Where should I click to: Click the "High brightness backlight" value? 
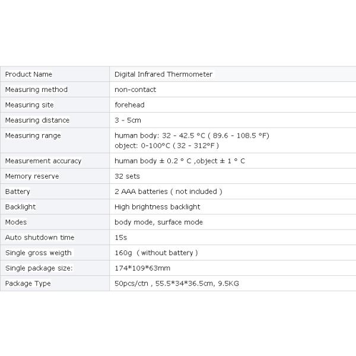tap(157, 207)
